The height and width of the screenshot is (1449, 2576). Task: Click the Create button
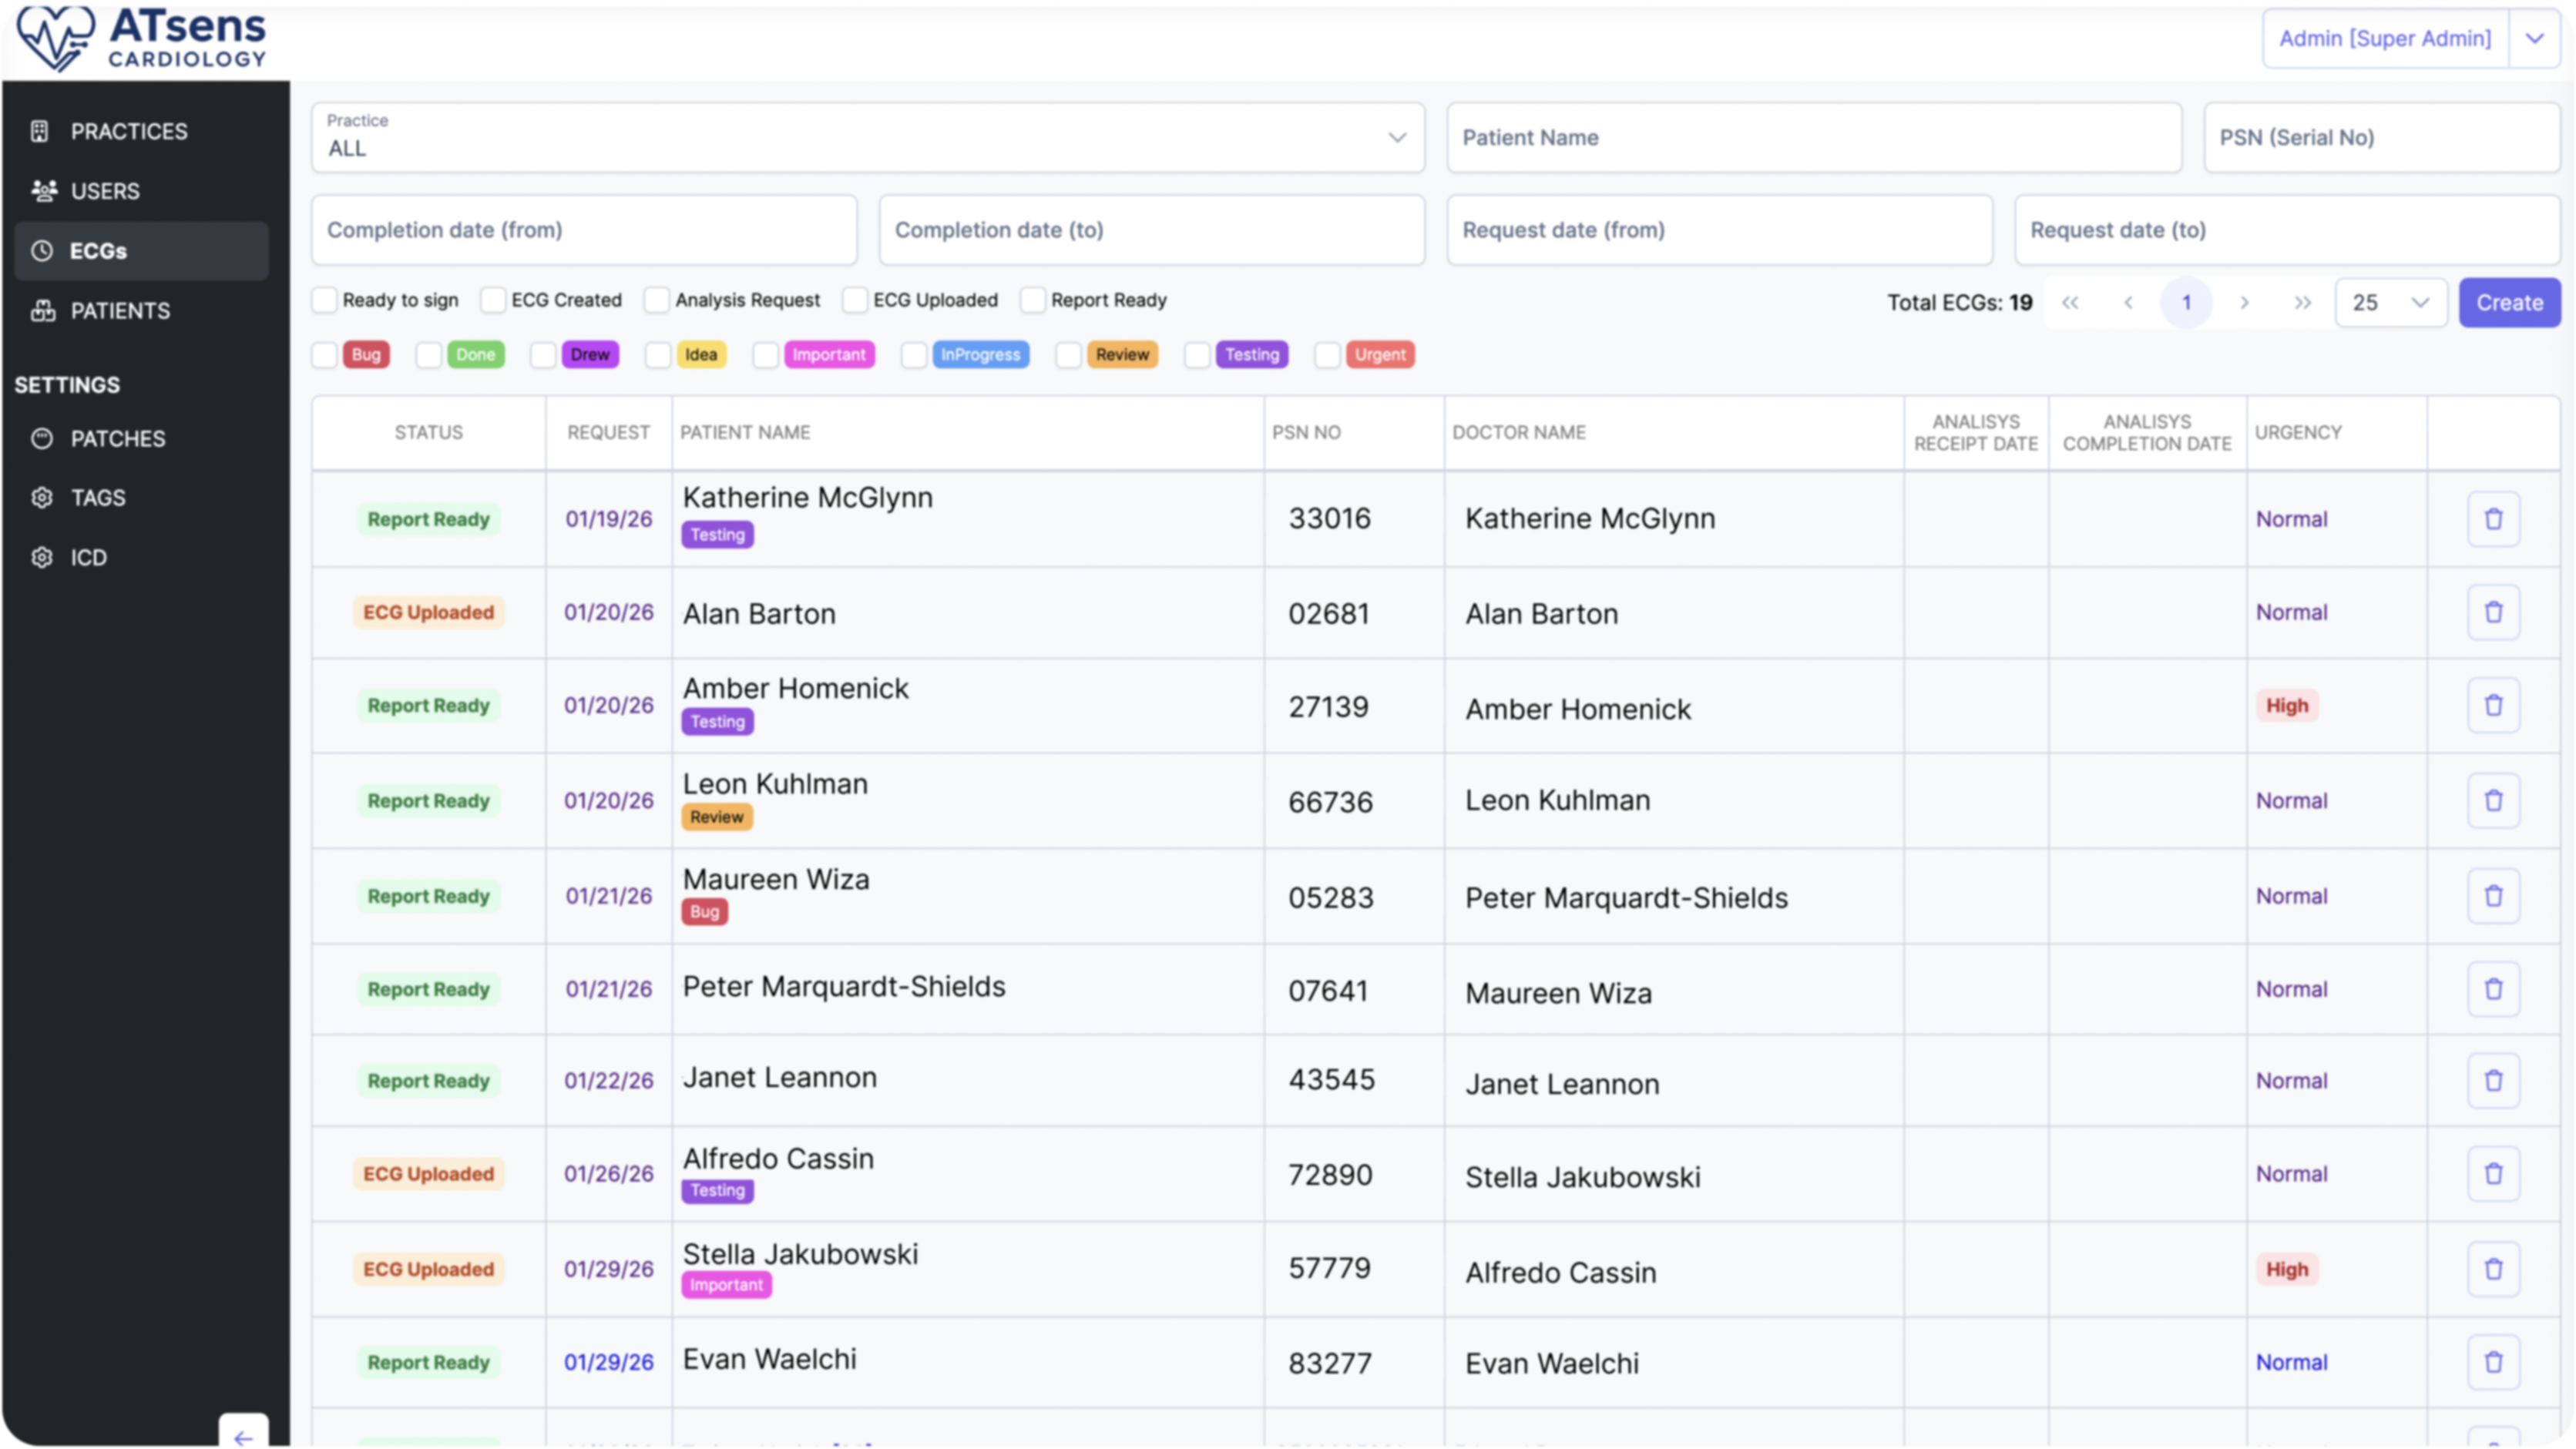tap(2509, 303)
